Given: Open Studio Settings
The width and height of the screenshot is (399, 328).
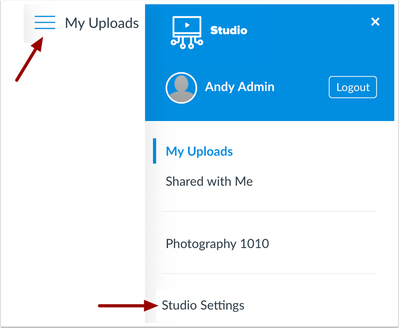Looking at the screenshot, I should click(x=202, y=305).
